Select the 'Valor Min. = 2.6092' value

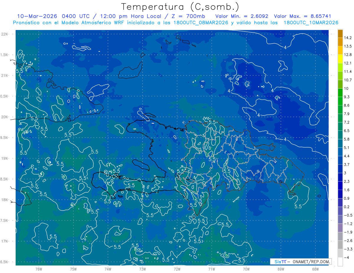pos(242,16)
